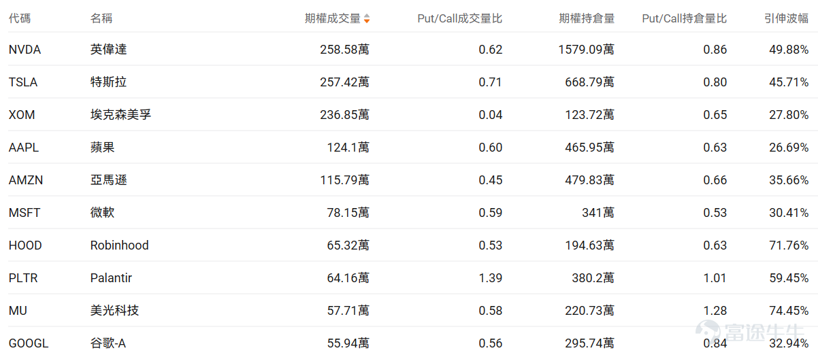This screenshot has width=818, height=357.
Task: Sort by Put/Call持倉量比 header
Action: [685, 18]
